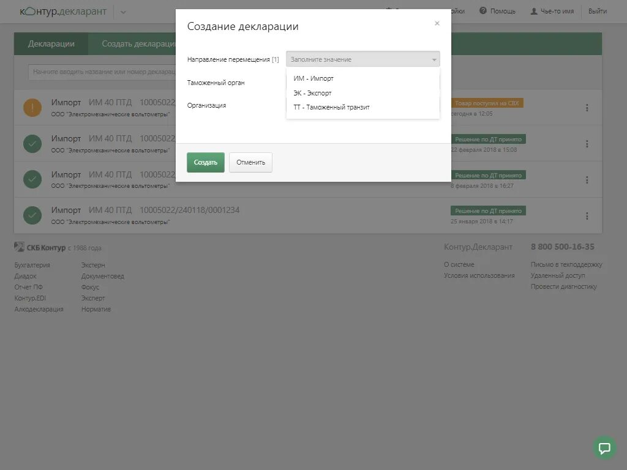
Task: Open the Бухгалтерия footer link
Action: [x=32, y=265]
